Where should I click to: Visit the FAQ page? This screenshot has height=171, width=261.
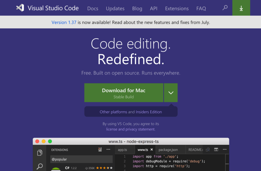201,9
